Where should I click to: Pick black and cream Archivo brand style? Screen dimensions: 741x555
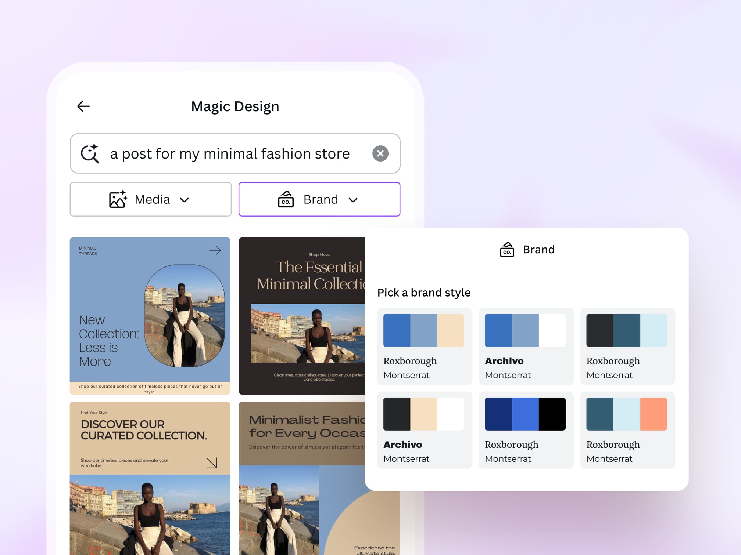coord(425,430)
